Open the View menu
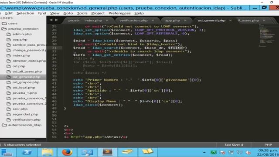The image size is (279, 157). (x=54, y=13)
